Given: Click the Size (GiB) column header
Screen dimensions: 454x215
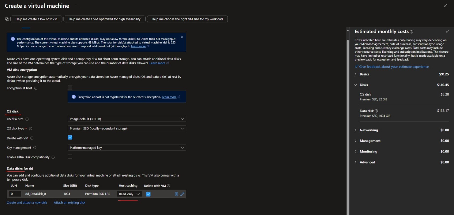Looking at the screenshot, I should coord(70,186).
